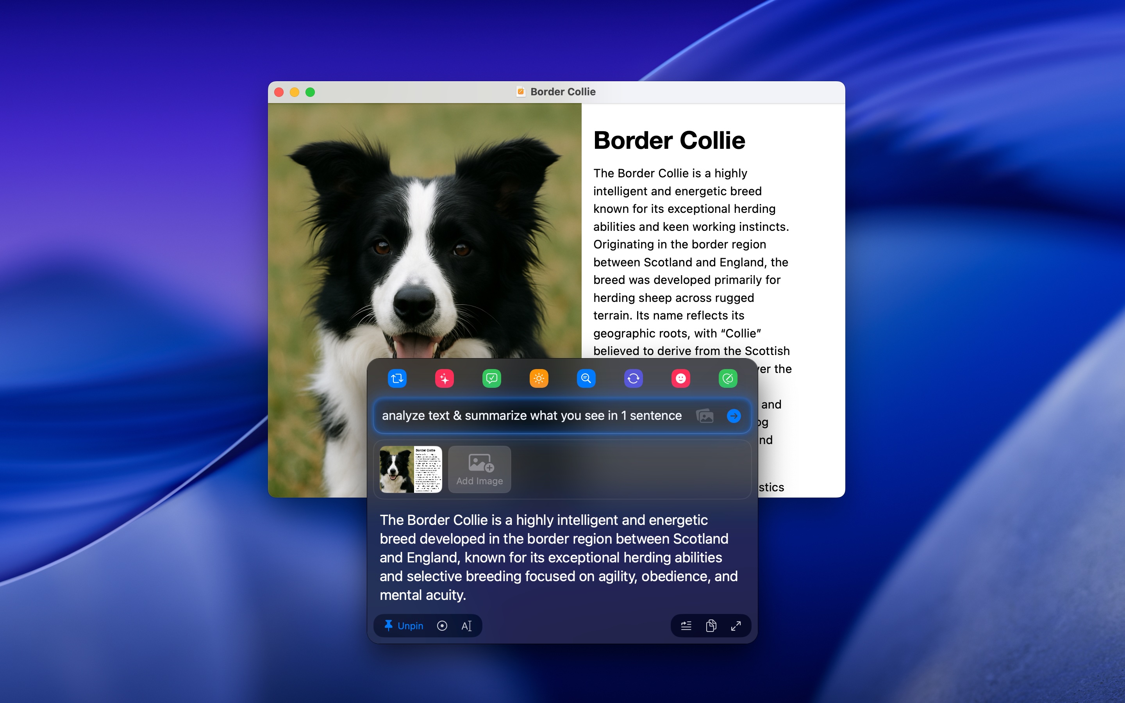Click the purple circular refresh icon

(634, 378)
